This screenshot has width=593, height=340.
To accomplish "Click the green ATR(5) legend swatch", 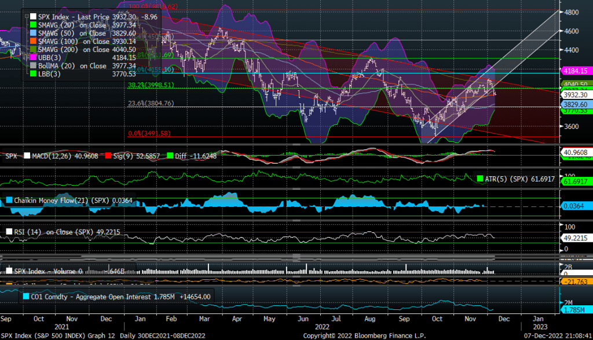I will (480, 179).
